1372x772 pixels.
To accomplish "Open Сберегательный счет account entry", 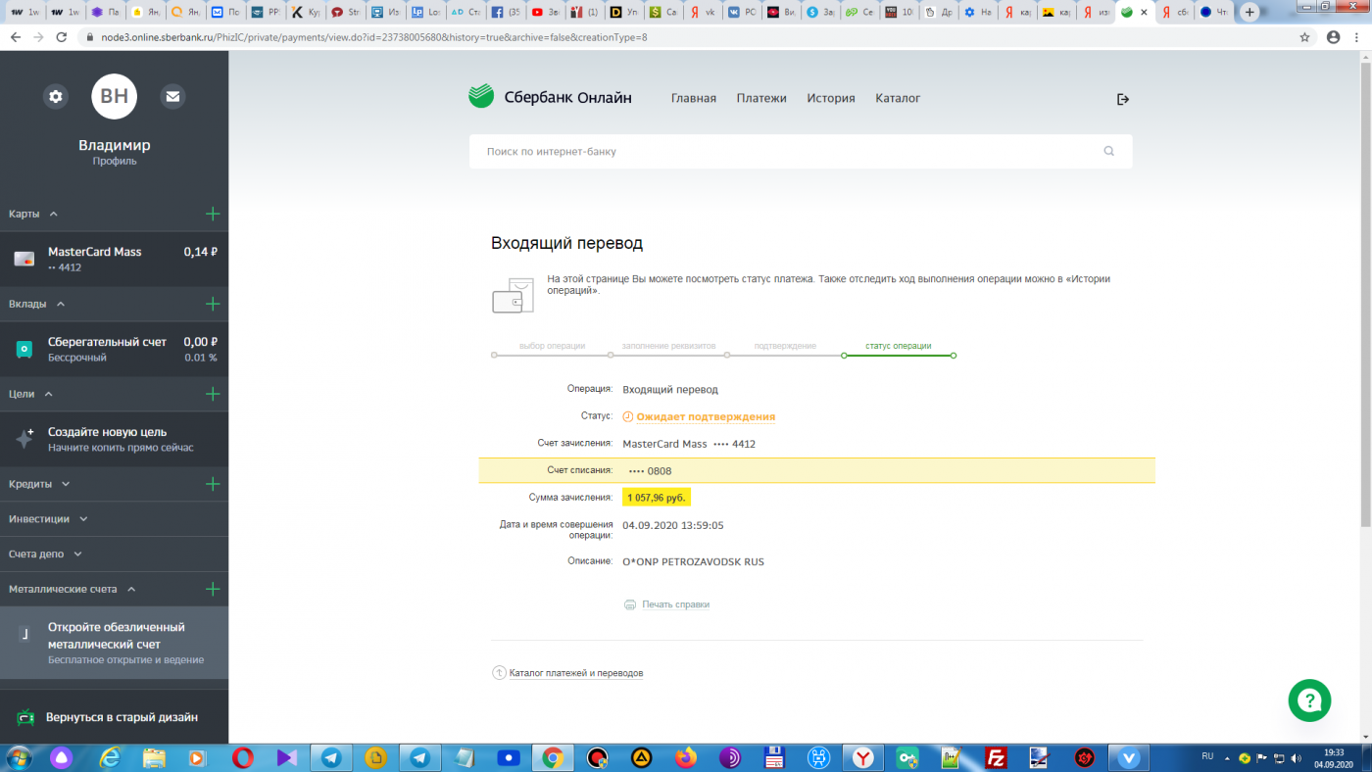I will coord(114,349).
